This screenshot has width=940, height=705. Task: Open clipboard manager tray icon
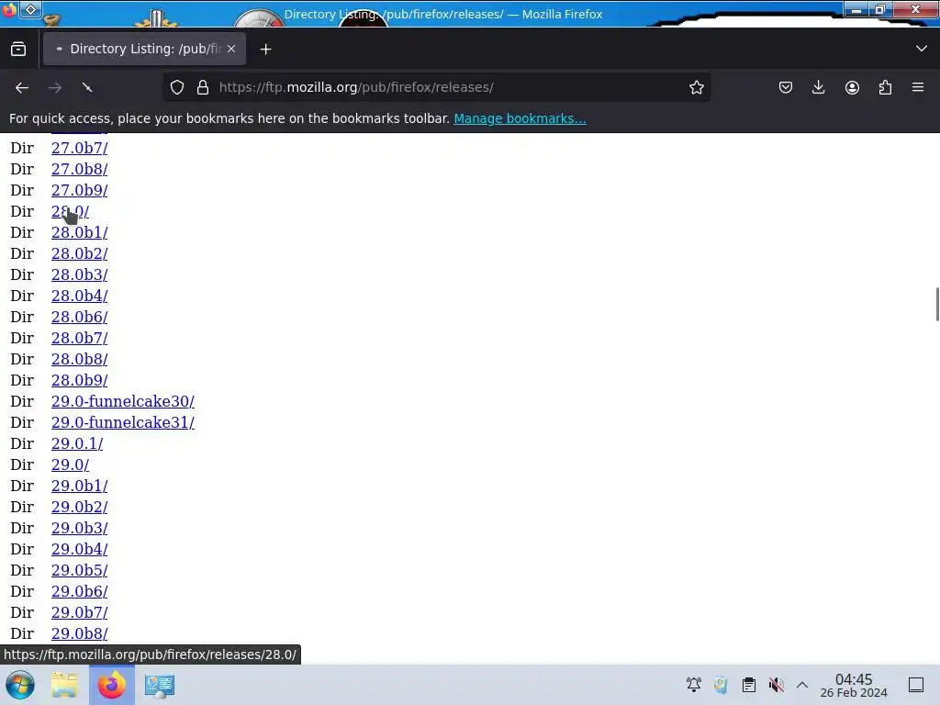[x=749, y=685]
